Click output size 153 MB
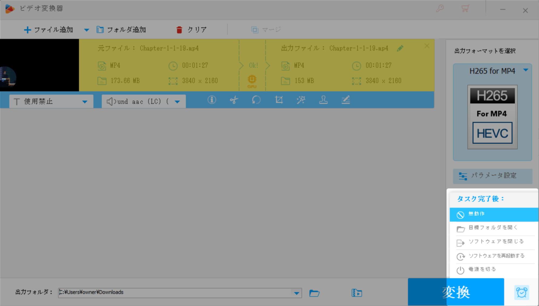The width and height of the screenshot is (539, 306). (x=304, y=81)
